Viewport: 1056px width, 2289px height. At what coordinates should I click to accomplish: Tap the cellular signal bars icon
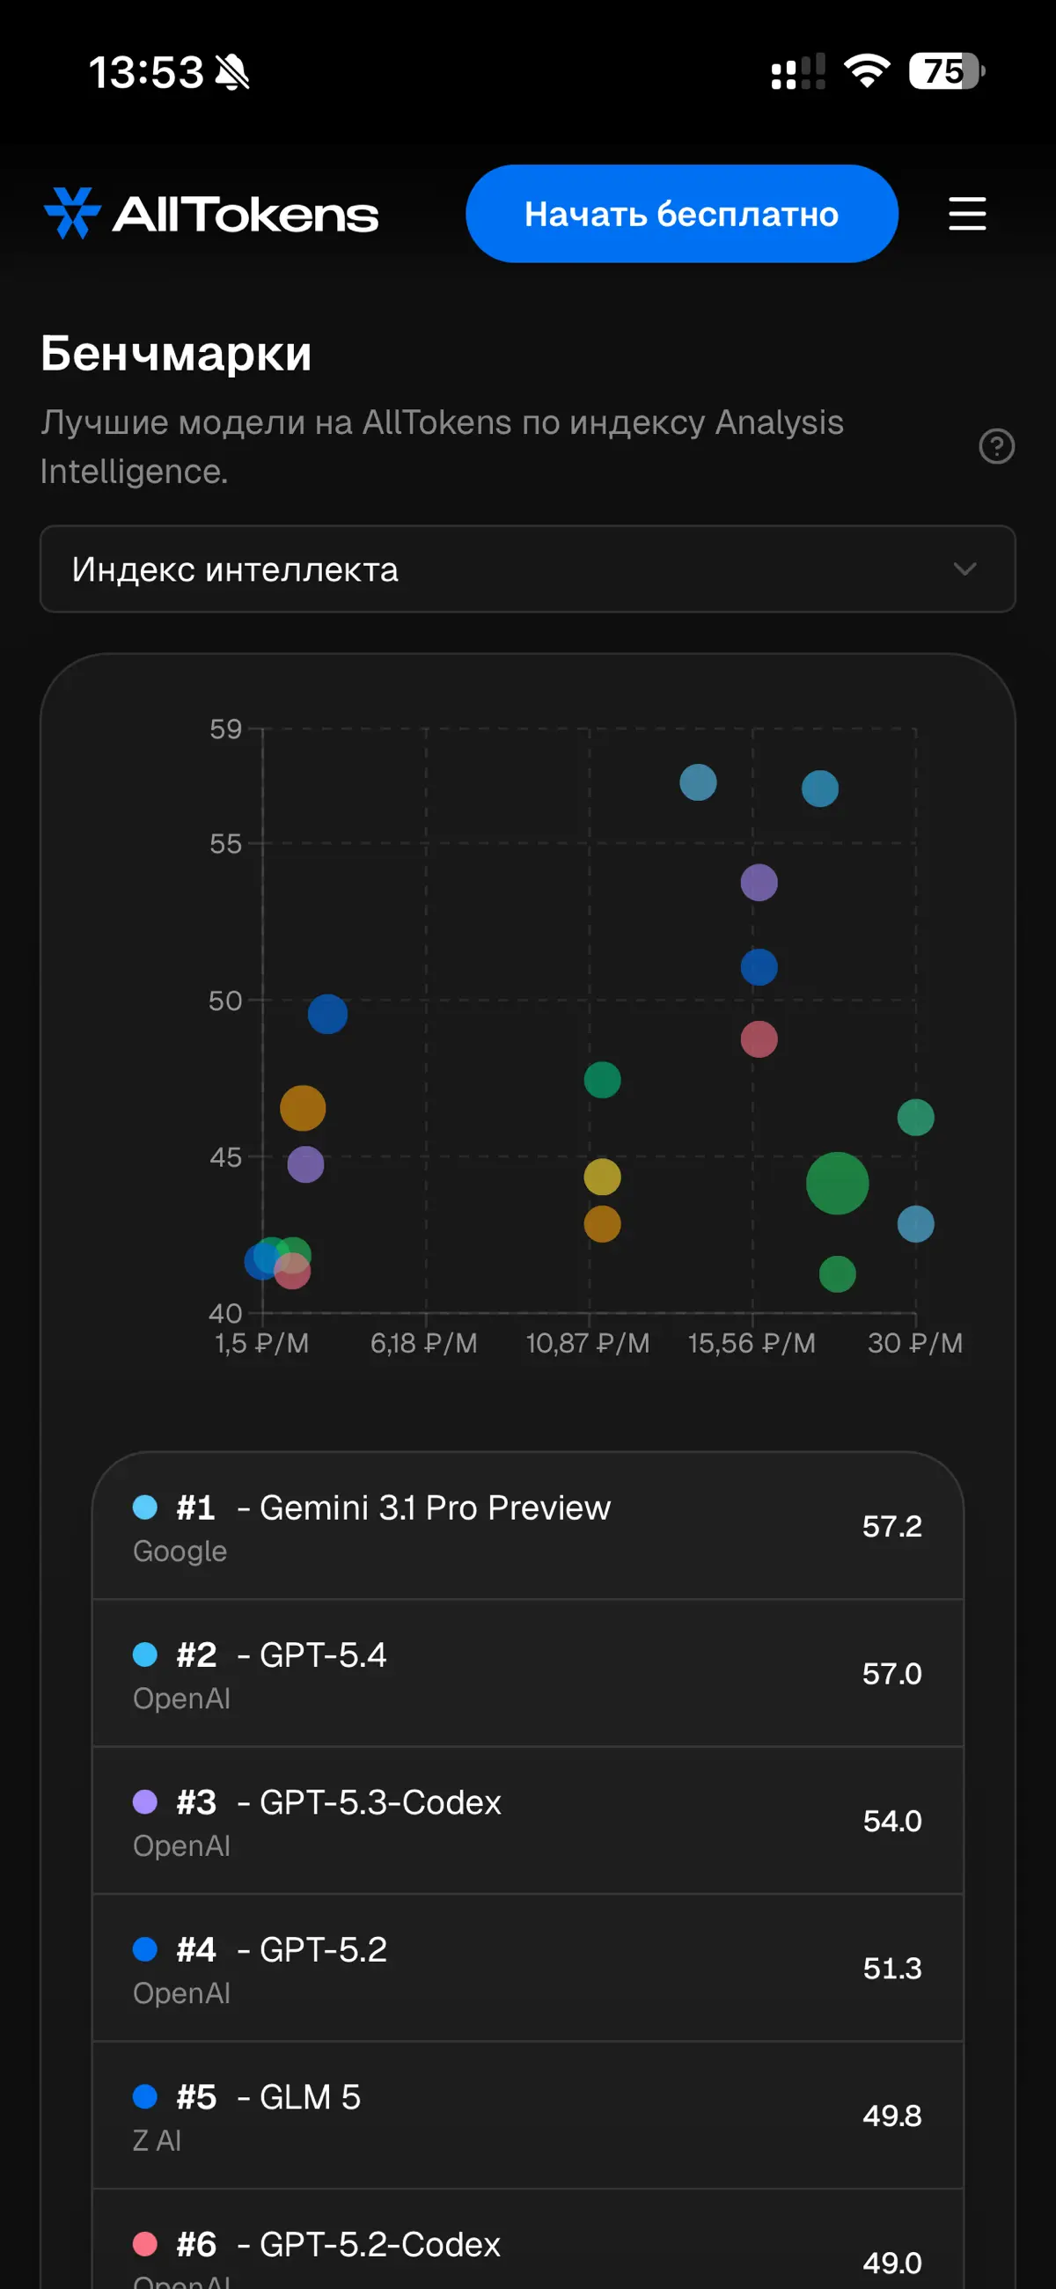click(798, 72)
